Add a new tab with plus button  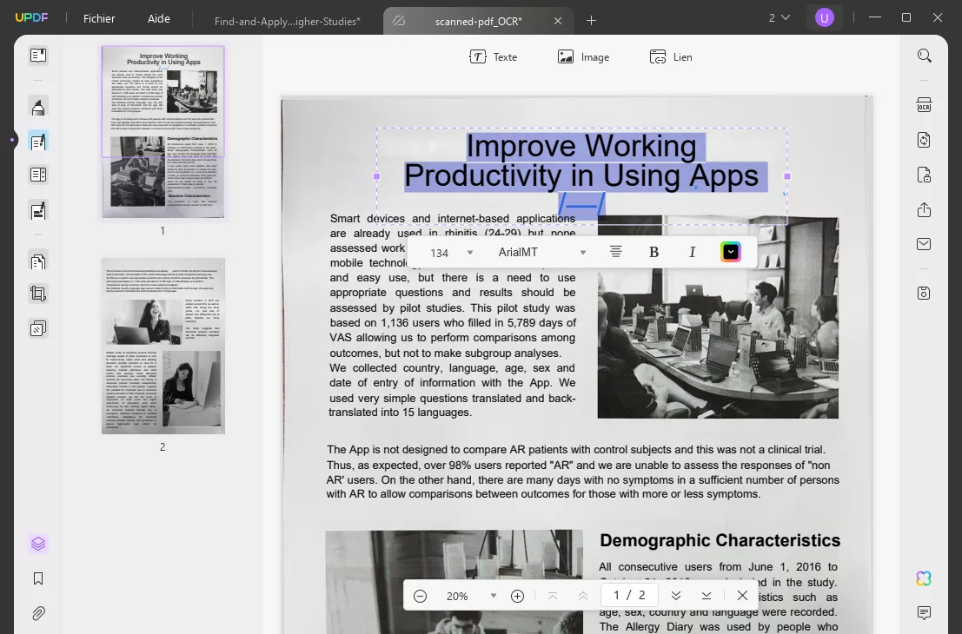592,21
